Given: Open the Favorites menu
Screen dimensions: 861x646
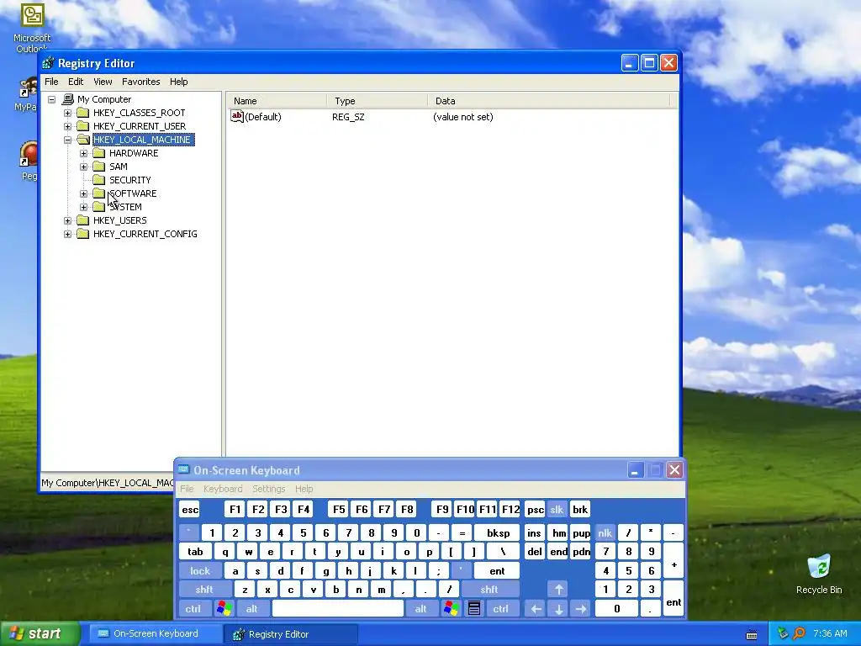Looking at the screenshot, I should pos(140,82).
